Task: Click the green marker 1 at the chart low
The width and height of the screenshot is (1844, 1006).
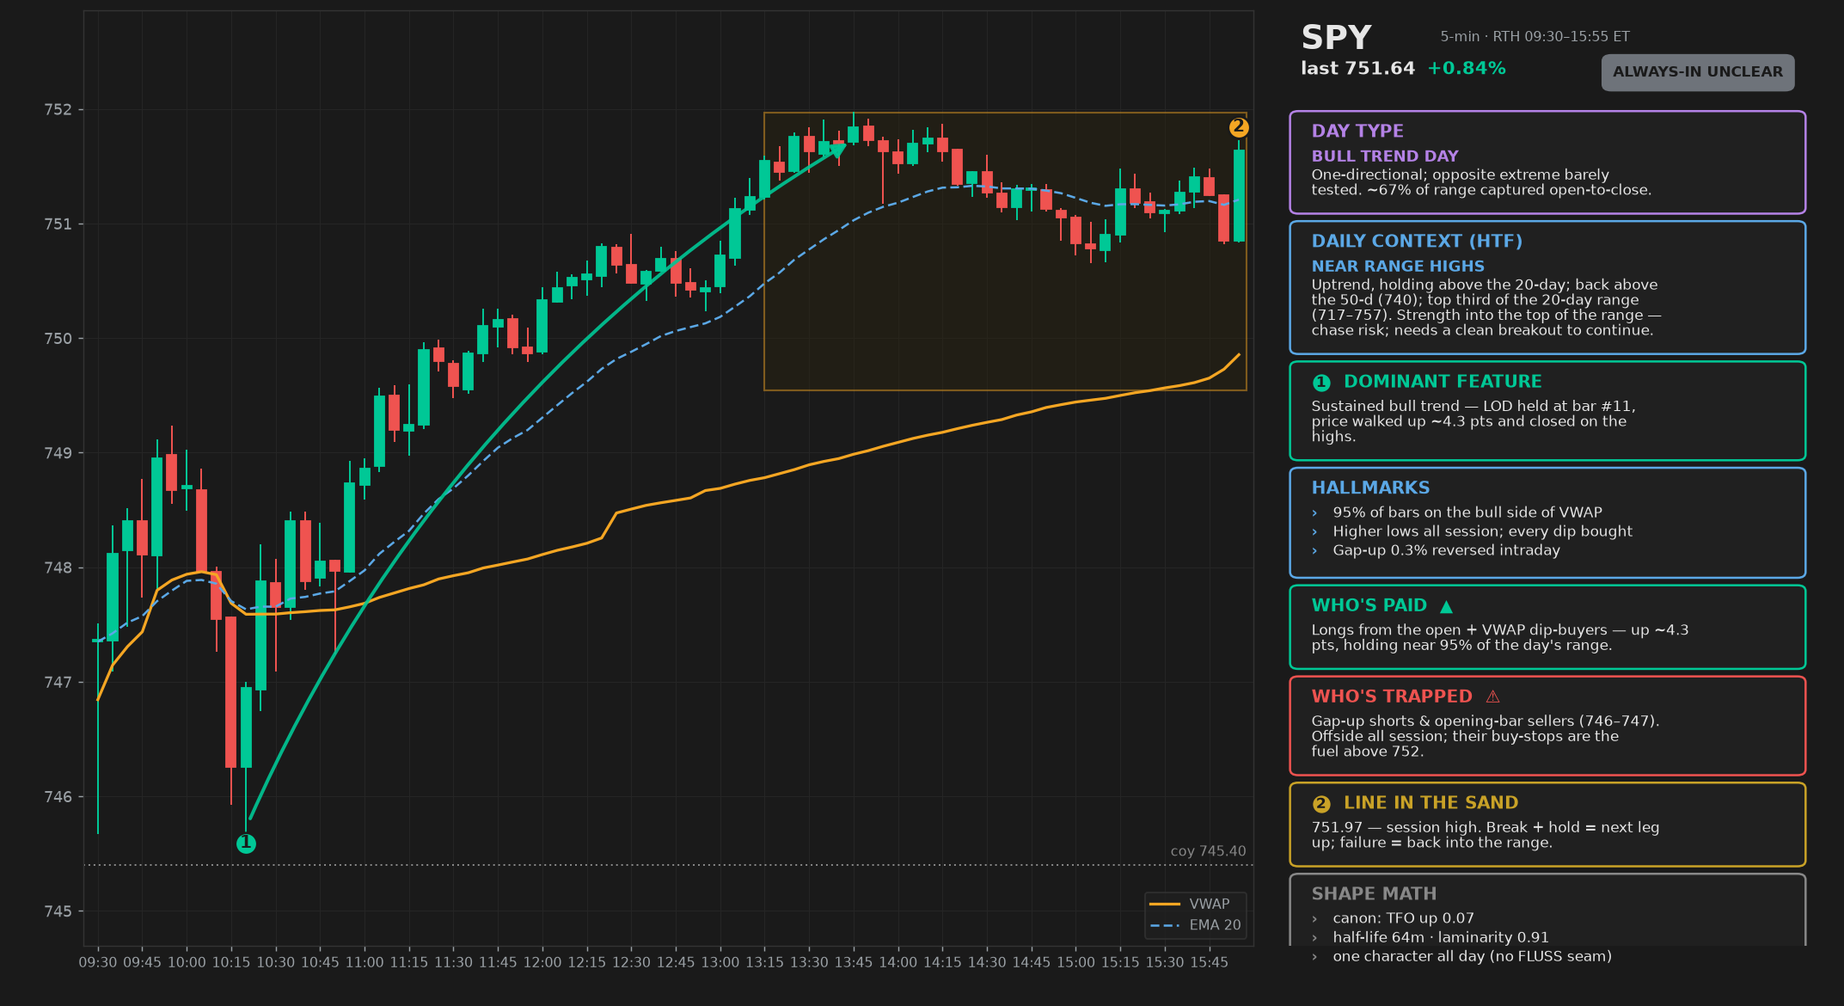Action: pyautogui.click(x=246, y=843)
